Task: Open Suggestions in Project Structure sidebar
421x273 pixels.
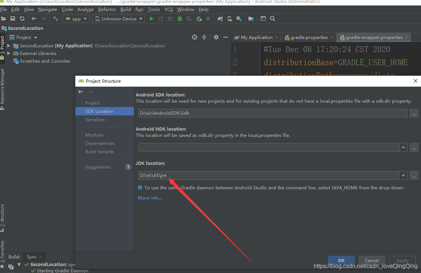Action: pyautogui.click(x=104, y=167)
